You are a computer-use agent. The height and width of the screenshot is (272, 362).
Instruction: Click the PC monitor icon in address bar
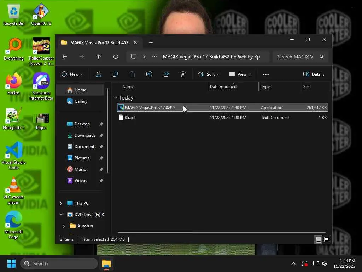click(133, 56)
